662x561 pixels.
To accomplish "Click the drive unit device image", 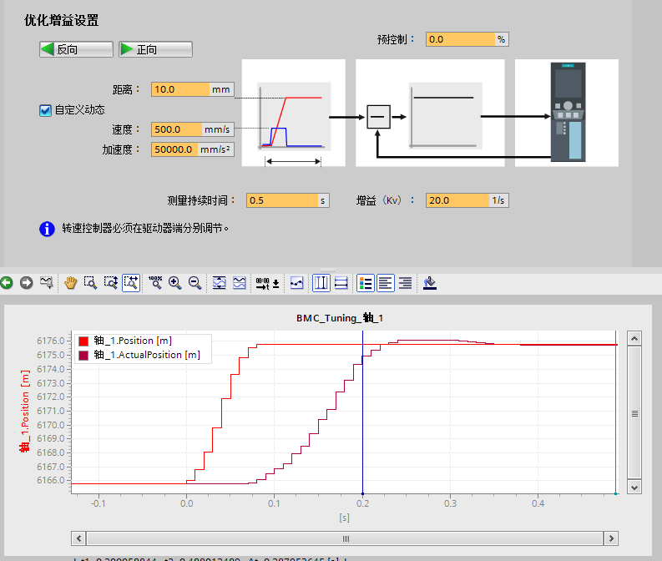I will (x=568, y=113).
